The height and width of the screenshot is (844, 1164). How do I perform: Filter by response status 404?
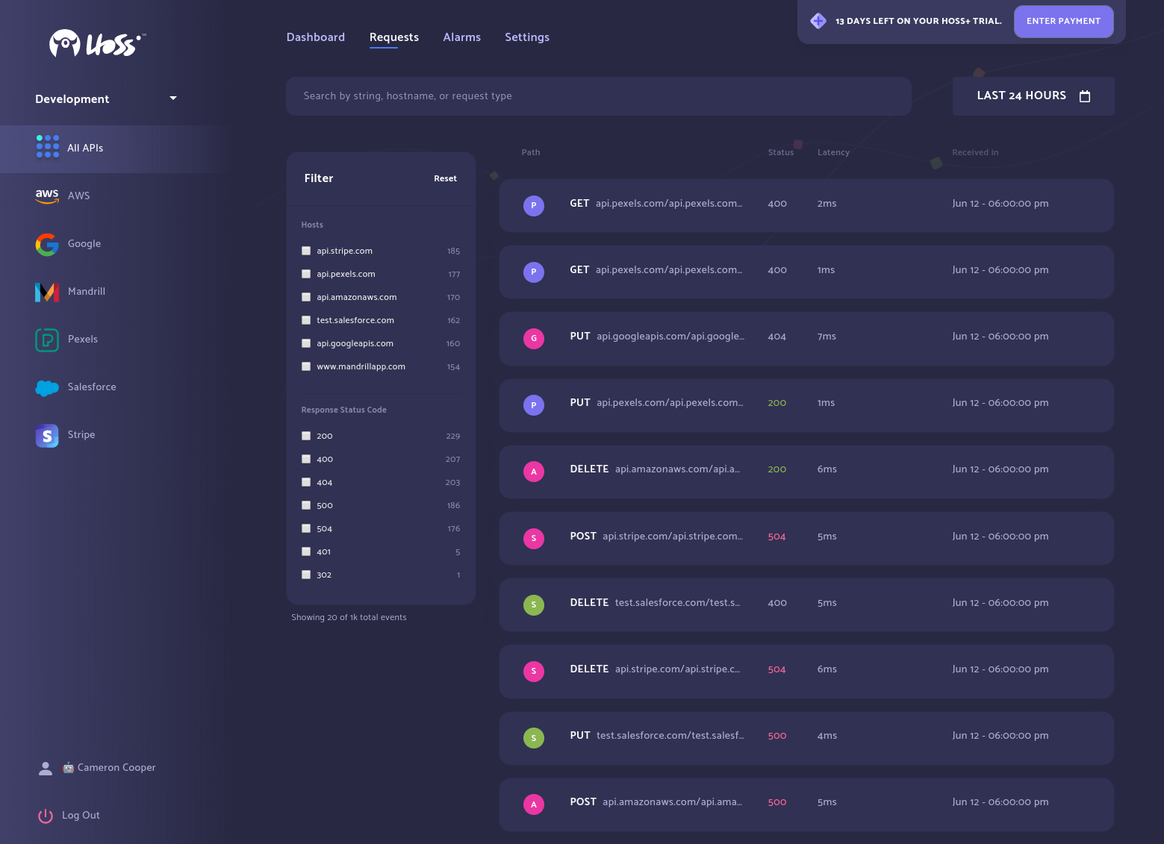click(x=306, y=482)
